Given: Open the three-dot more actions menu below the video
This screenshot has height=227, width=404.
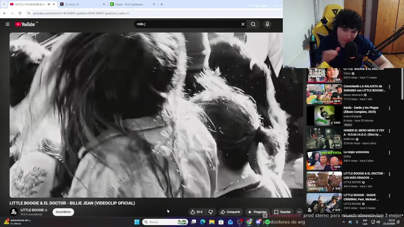Looking at the screenshot, I should point(299,212).
